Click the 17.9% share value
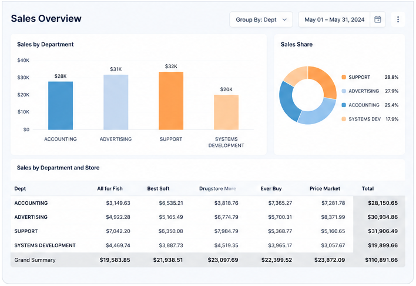 tap(392, 119)
